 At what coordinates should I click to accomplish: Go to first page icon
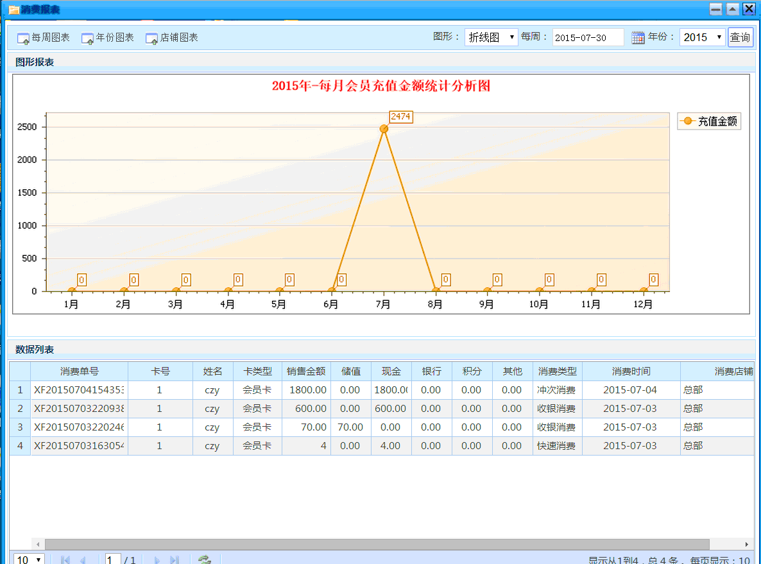65,560
